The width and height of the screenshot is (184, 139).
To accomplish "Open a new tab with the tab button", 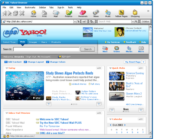I will tap(84, 21).
